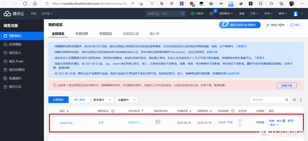Filter by DNS状态 funnel icon

142,111
